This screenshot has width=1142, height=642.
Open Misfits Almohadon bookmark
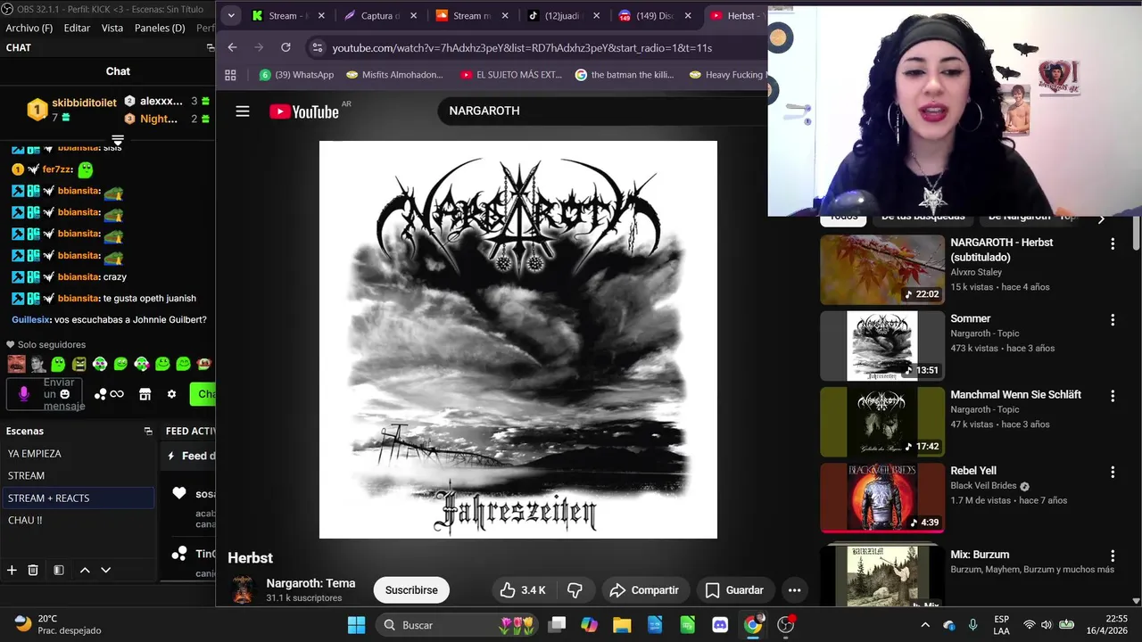[x=394, y=75]
